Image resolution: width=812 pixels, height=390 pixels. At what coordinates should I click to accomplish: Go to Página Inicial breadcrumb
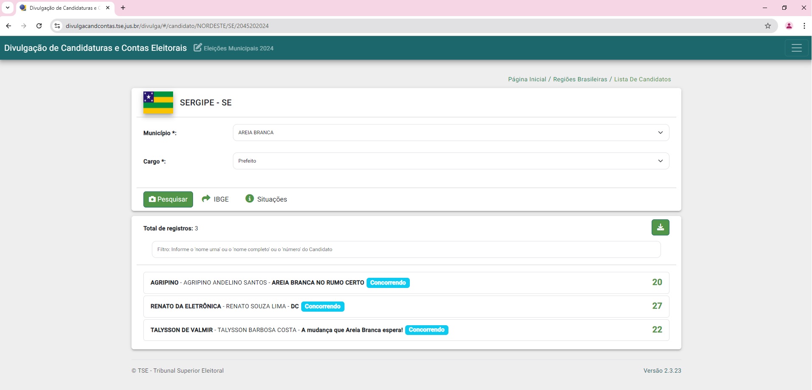527,79
